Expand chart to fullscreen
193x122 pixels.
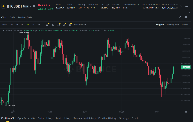pyautogui.click(x=180, y=17)
